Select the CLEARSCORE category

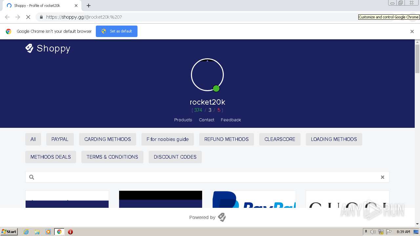[x=280, y=139]
